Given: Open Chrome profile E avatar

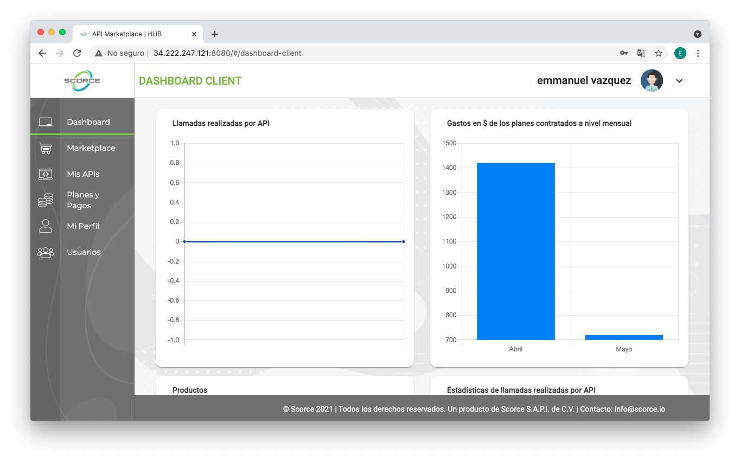Looking at the screenshot, I should pos(680,53).
